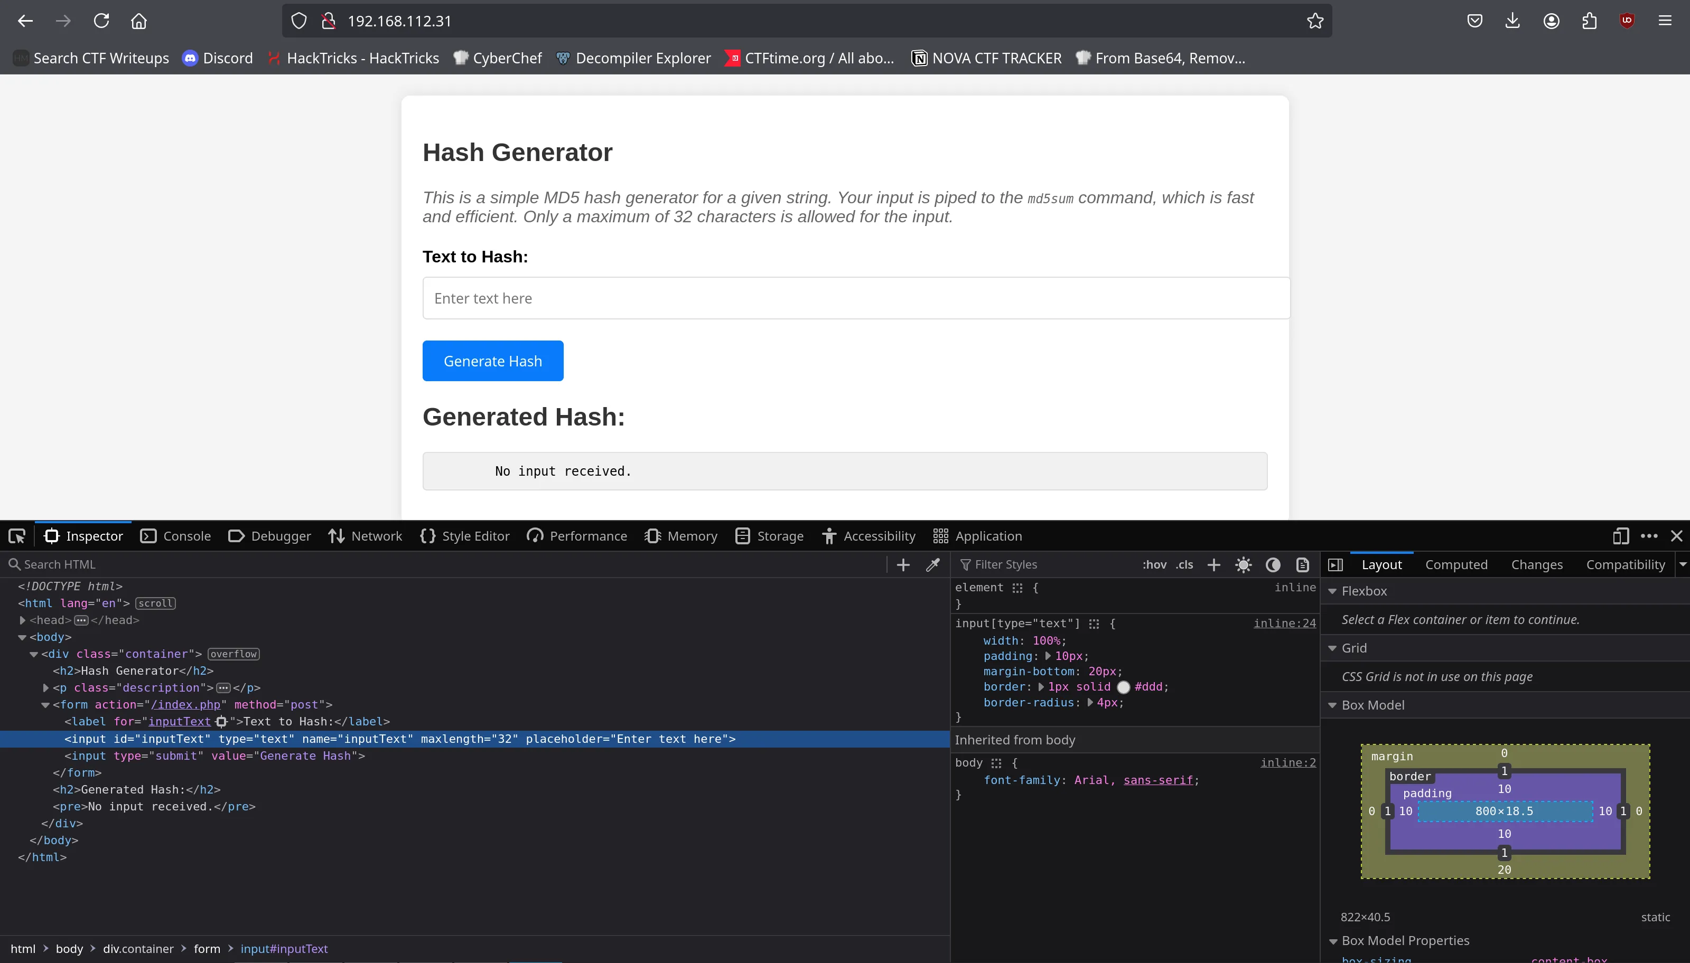
Task: Expand the p.description node
Action: 45,688
